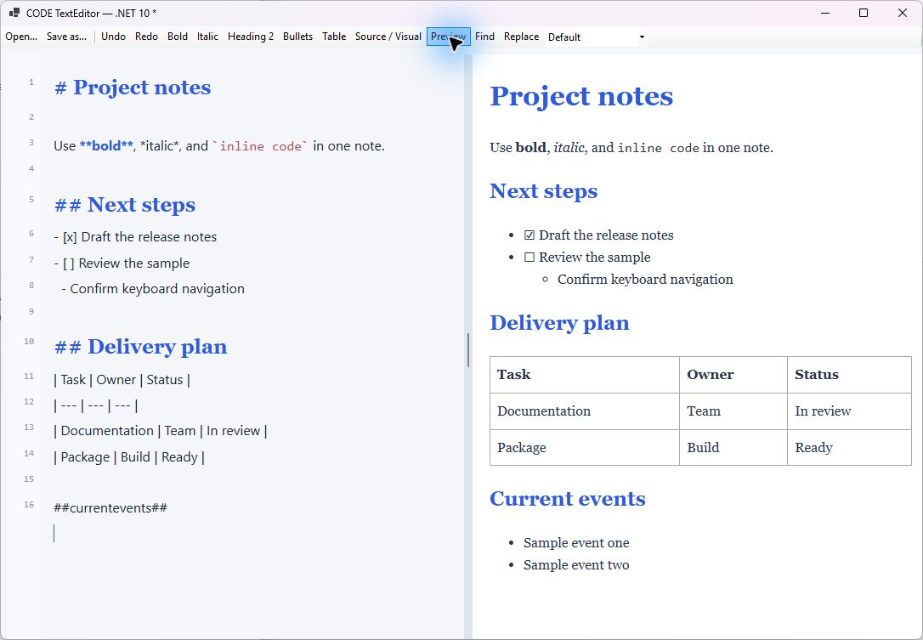Open the Replace tool
This screenshot has width=923, height=640.
pyautogui.click(x=521, y=37)
